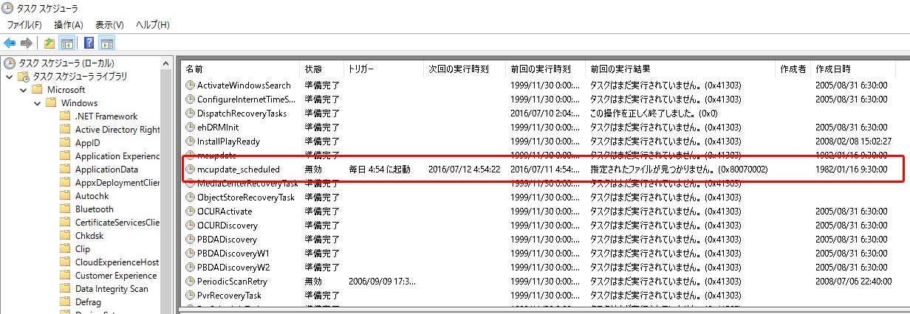Collapse the Microsoft tree node
910x314 pixels.
point(22,90)
